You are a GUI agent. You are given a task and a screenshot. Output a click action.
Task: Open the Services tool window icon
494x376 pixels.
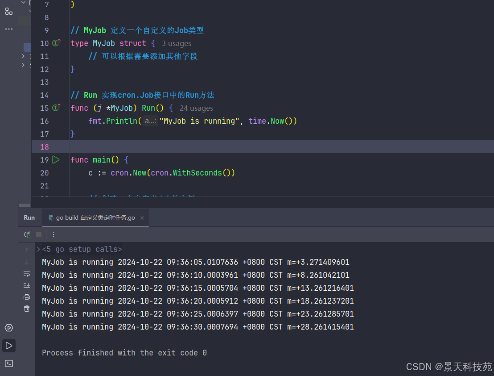click(9, 328)
